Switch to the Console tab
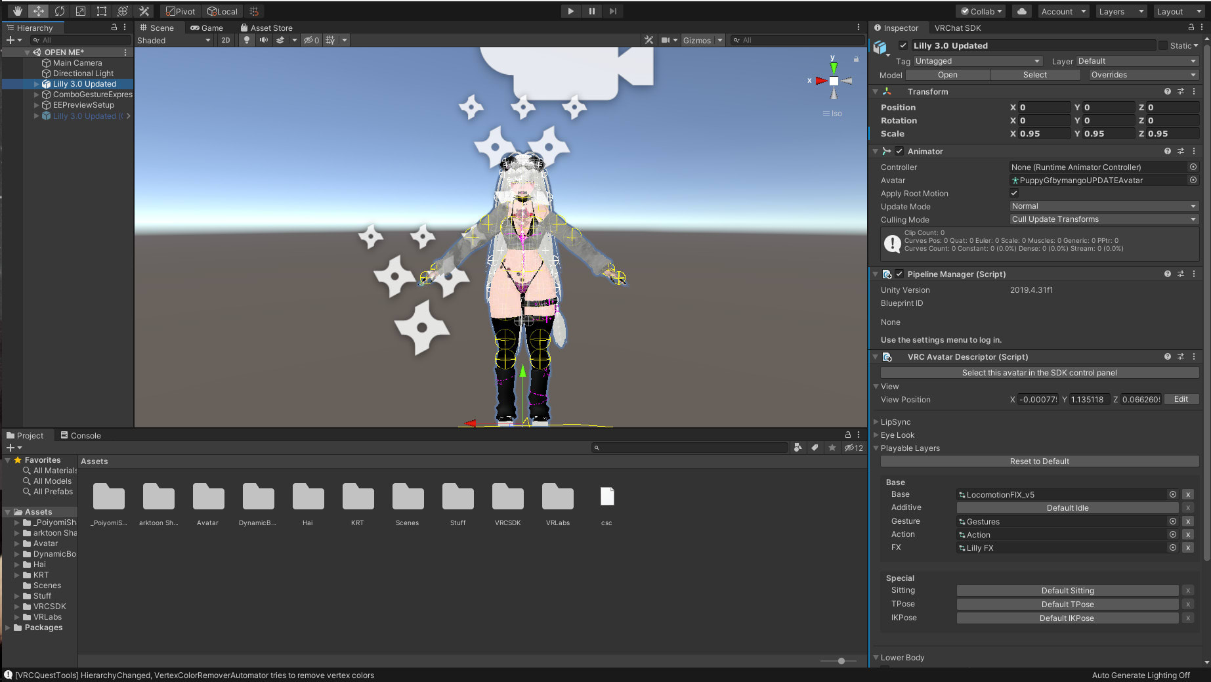 pyautogui.click(x=81, y=435)
